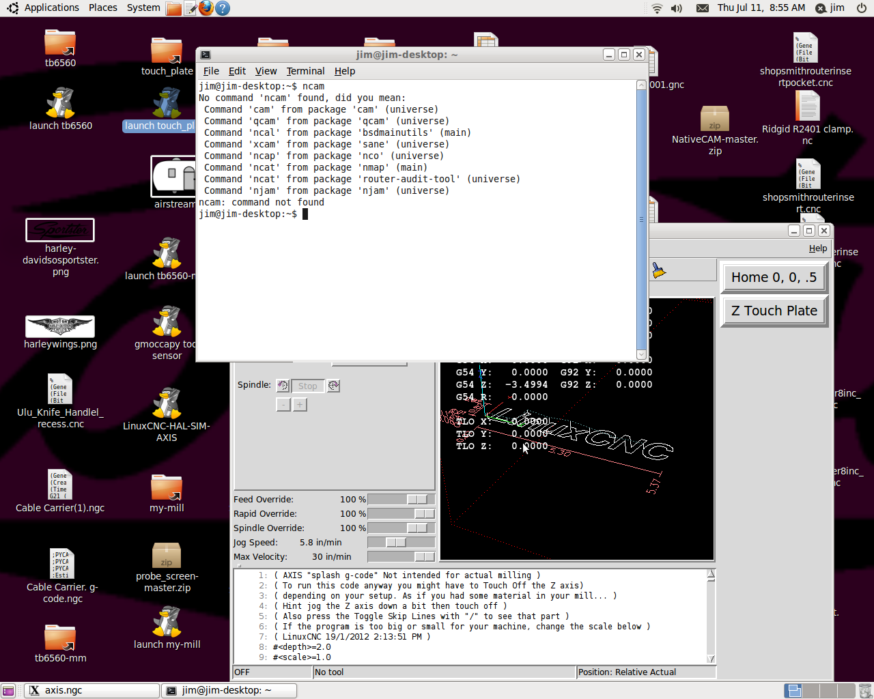Open the file manager launcher in top panel
The width and height of the screenshot is (874, 699).
click(174, 8)
